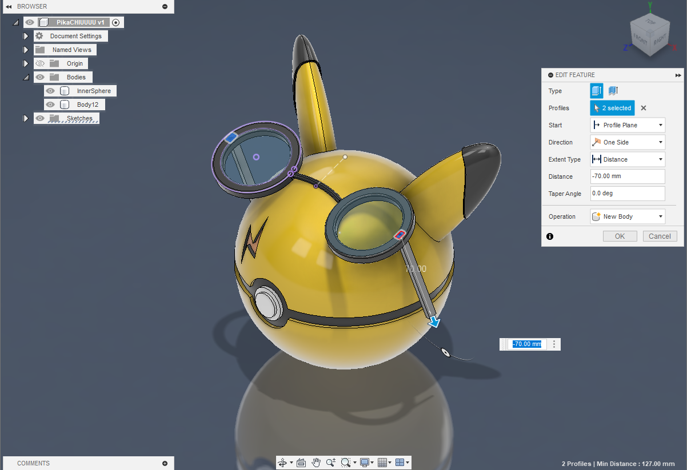Click the '2 selected' Profiles button
687x470 pixels.
(x=612, y=108)
